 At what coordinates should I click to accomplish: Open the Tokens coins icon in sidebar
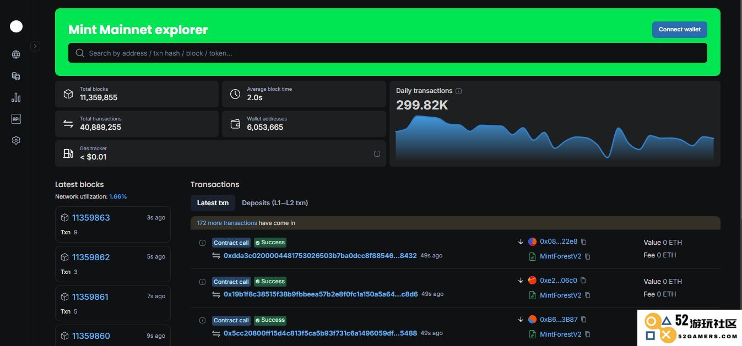[16, 76]
